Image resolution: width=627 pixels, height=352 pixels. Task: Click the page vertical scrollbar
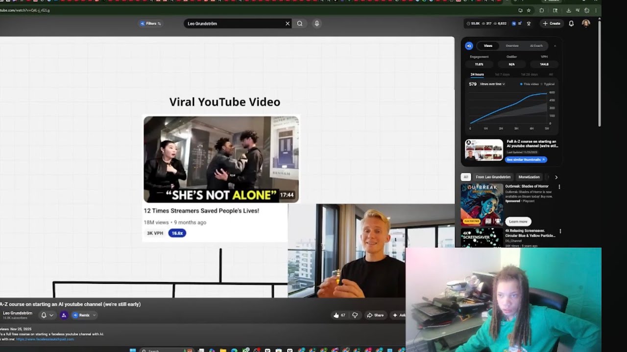coord(599,72)
